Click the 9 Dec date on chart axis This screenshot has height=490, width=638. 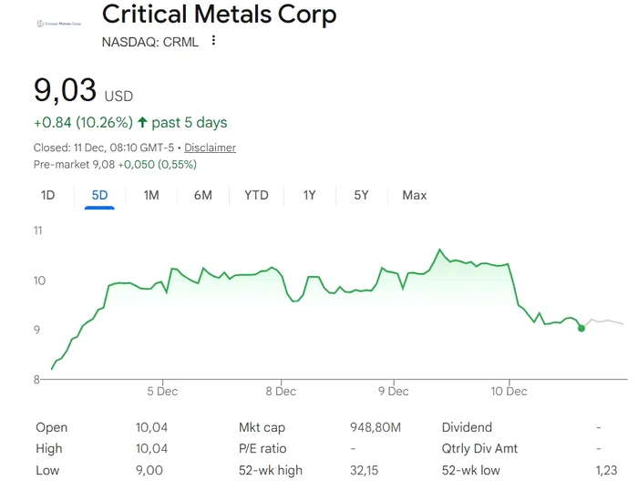(x=394, y=391)
